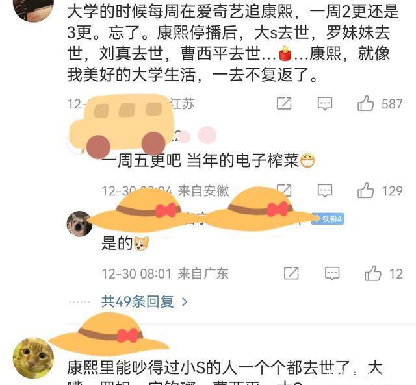Open the orange cat avatar profile
Viewport: 416px width, 385px height.
click(33, 358)
